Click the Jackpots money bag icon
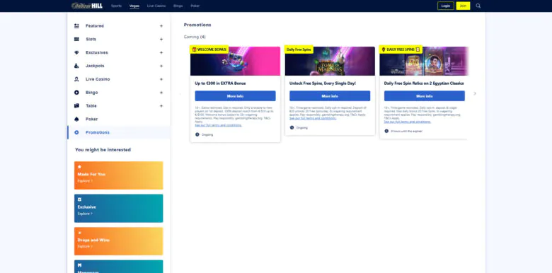Screen dimensions: 552x273 76,66
